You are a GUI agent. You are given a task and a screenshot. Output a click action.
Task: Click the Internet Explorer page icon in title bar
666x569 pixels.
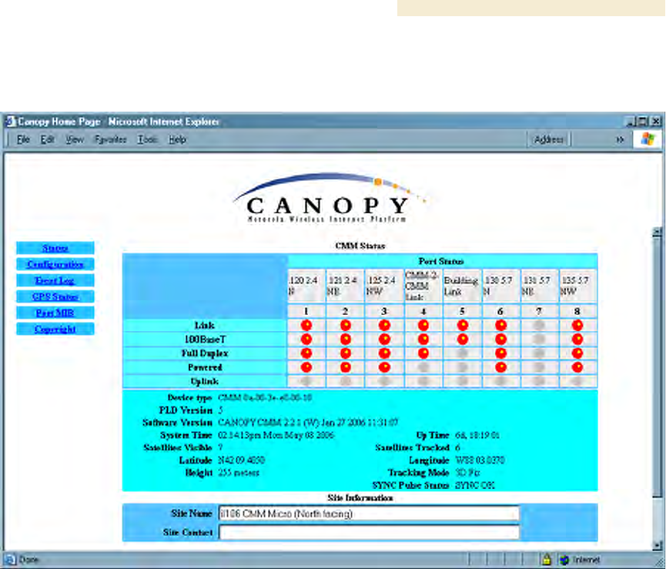coord(11,122)
